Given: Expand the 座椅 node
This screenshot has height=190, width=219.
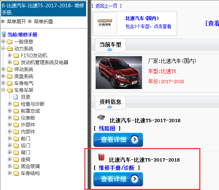Looking at the screenshot, I should pyautogui.click(x=9, y=159).
